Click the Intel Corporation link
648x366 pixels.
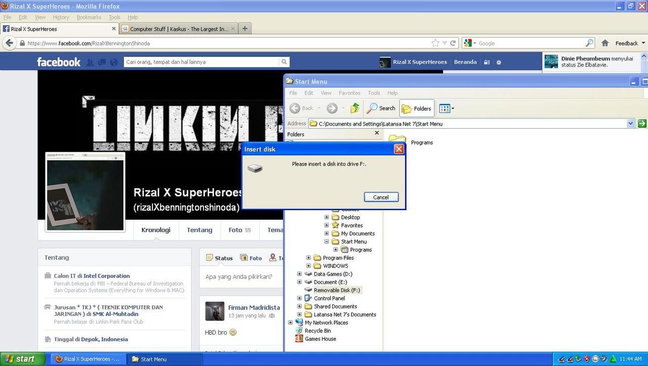[106, 276]
